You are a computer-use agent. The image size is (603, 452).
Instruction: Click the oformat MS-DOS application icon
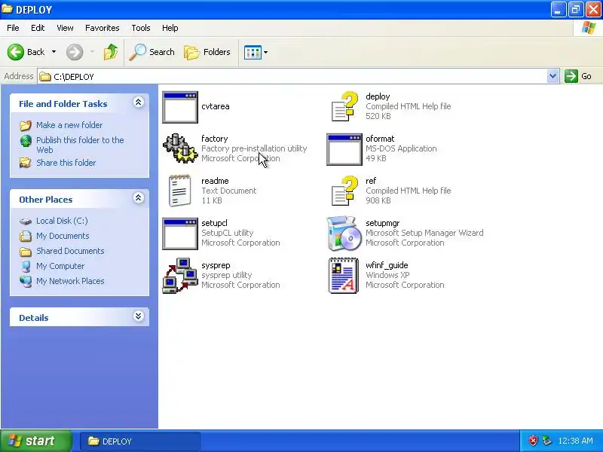click(344, 149)
